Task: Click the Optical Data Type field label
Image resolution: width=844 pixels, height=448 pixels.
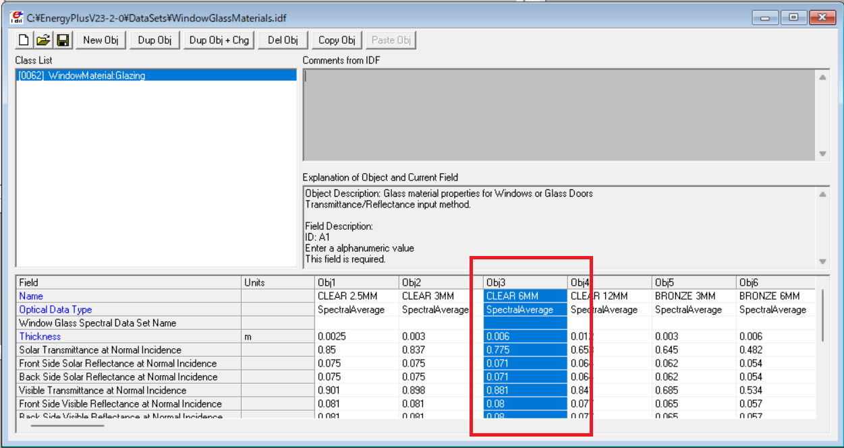Action: (129, 309)
